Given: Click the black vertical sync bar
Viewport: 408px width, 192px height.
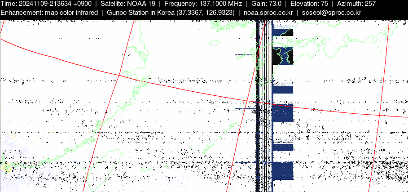Looking at the screenshot, I should [x=258, y=135].
